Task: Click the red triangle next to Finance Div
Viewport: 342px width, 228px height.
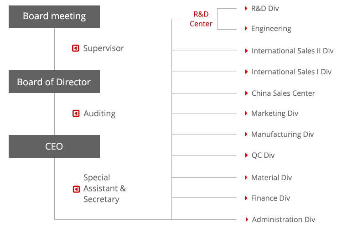Action: click(246, 198)
